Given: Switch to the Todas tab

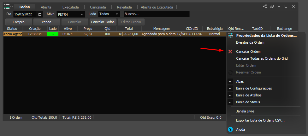Looking at the screenshot, I should coord(24,7).
